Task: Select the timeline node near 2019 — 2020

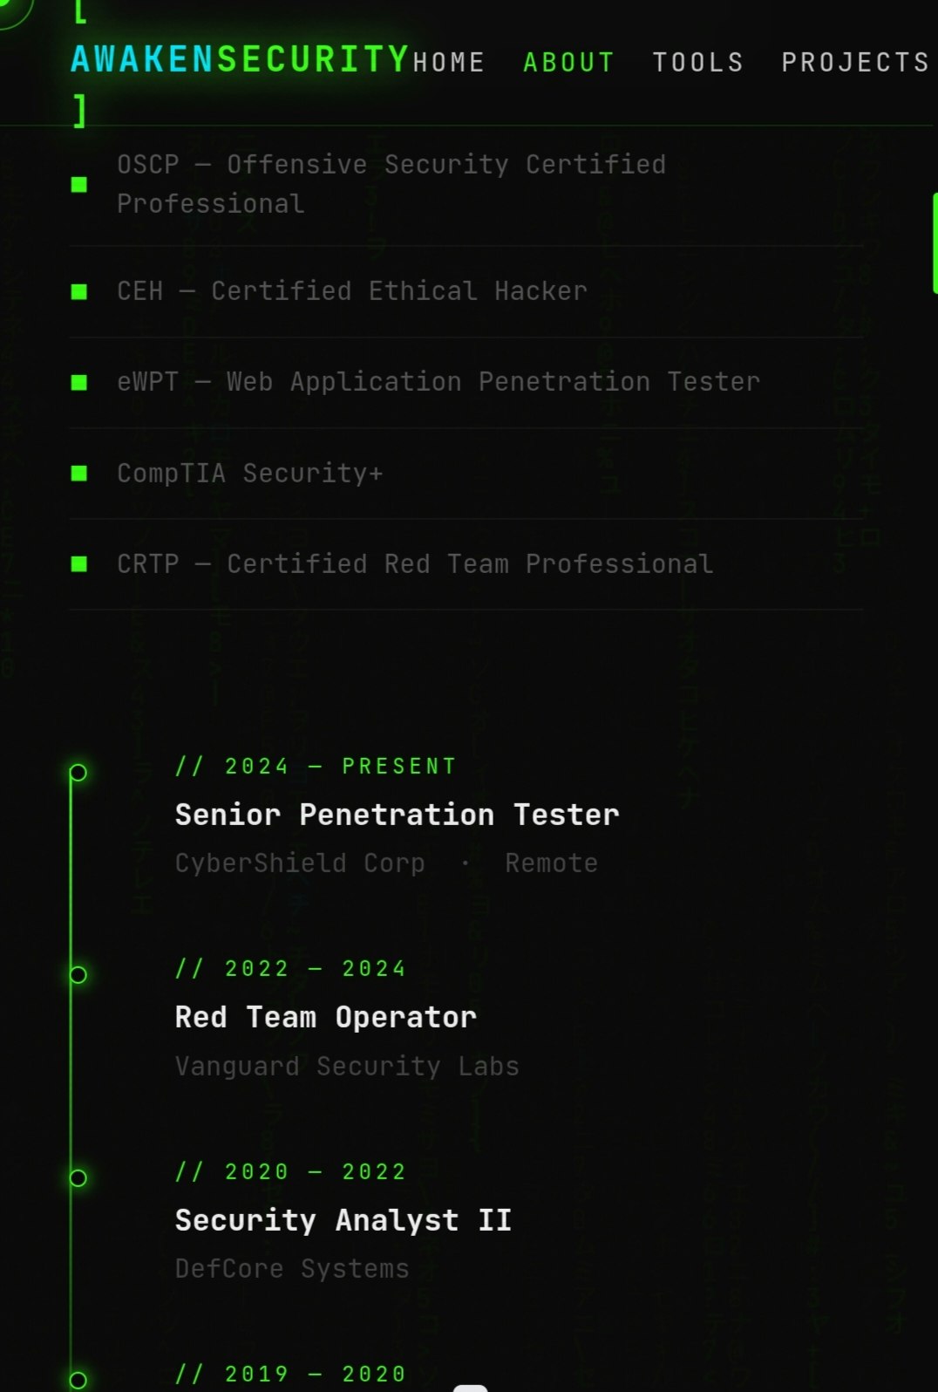Action: coord(77,1378)
